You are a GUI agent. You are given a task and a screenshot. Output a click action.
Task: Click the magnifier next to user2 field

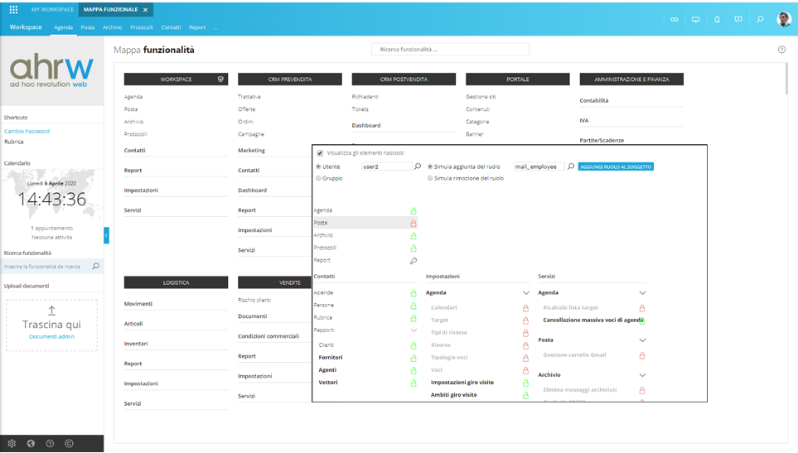pyautogui.click(x=418, y=167)
